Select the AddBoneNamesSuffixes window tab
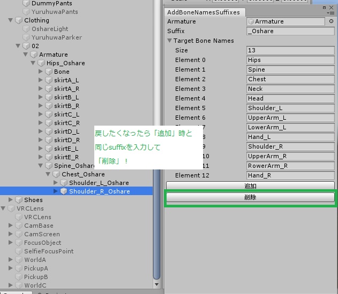The height and width of the screenshot is (294, 338). [204, 12]
